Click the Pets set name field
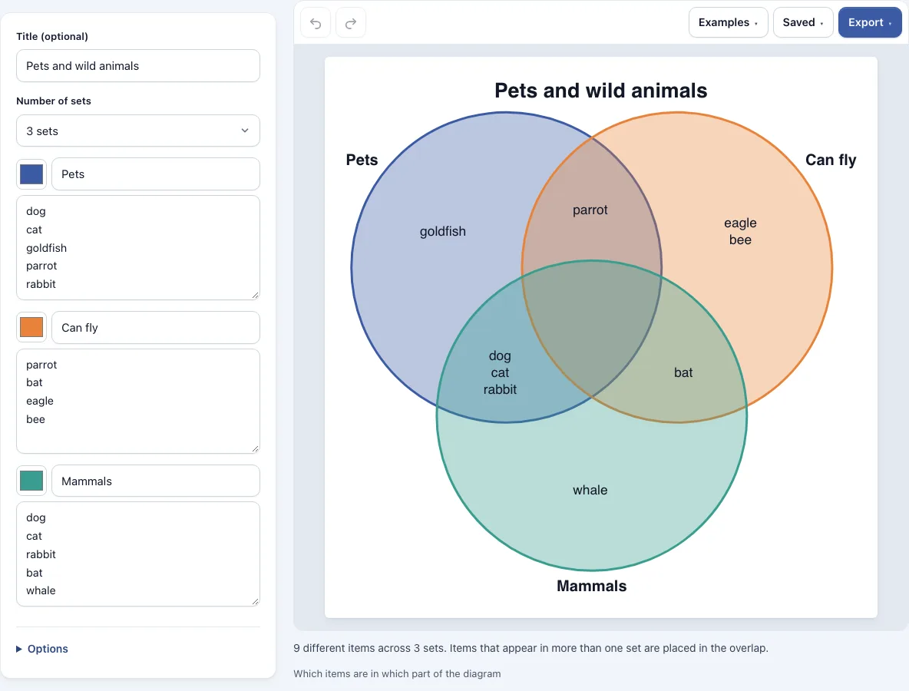 [x=156, y=174]
